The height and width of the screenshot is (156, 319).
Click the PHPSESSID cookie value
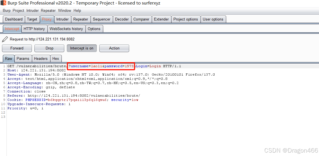77,100
